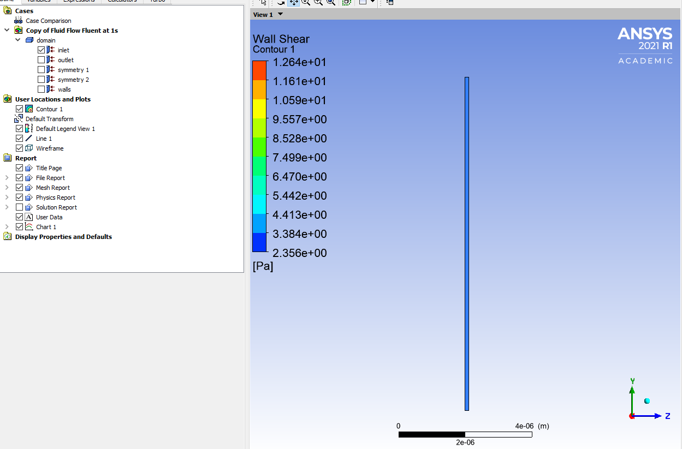
Task: Click the symmetry 2 boundary icon
Action: pyautogui.click(x=51, y=80)
